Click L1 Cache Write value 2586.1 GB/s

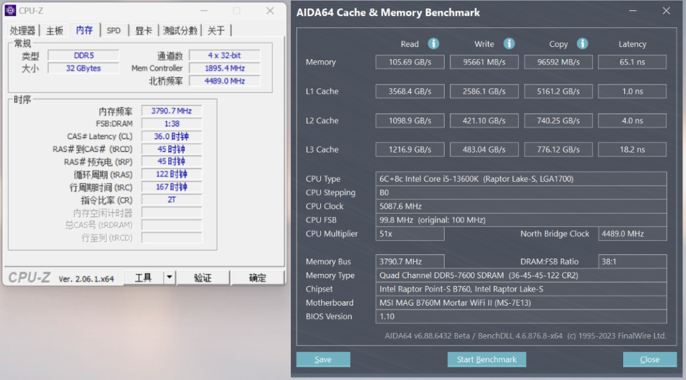pos(484,92)
